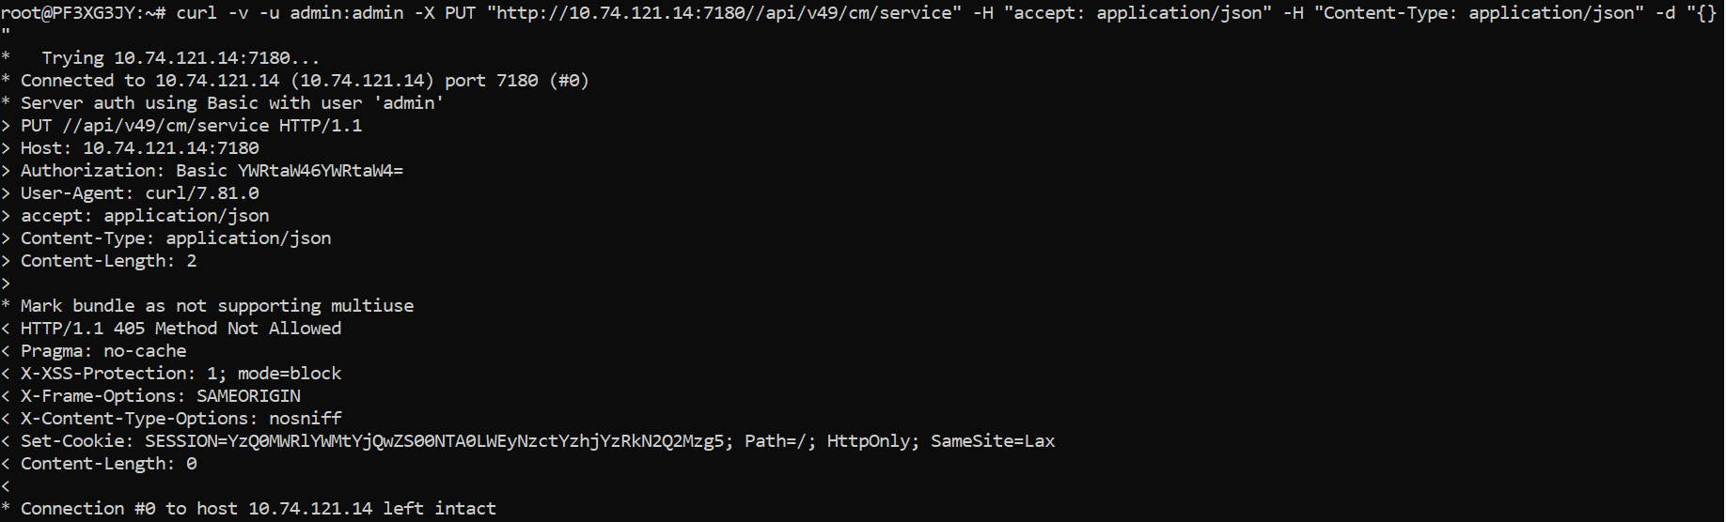Viewport: 1726px width, 522px height.
Task: Click the "Content-Length: 0" response header
Action: click(108, 464)
